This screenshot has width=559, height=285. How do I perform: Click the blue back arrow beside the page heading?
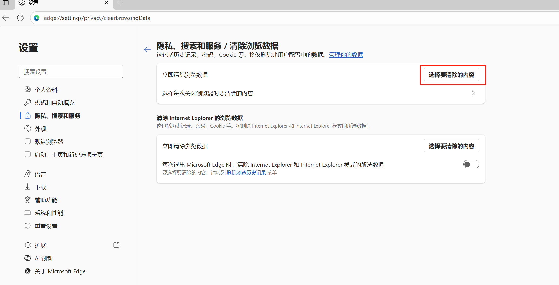point(147,49)
